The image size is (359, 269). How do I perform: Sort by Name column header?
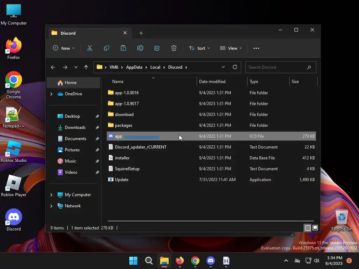(x=151, y=81)
